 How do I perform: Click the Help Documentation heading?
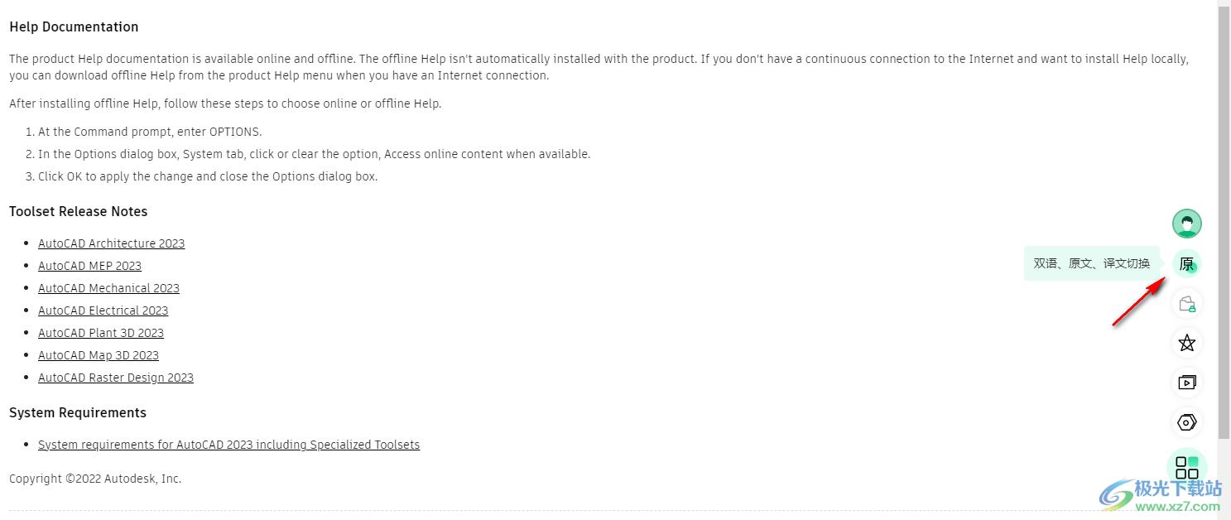(x=74, y=27)
